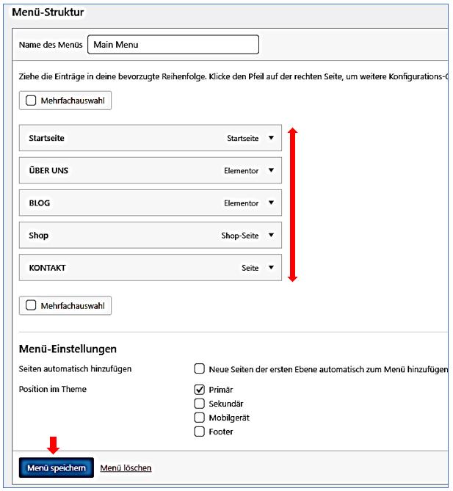The height and width of the screenshot is (491, 453).
Task: Tick the top Mehrfachauswahl checkbox
Action: [x=31, y=100]
